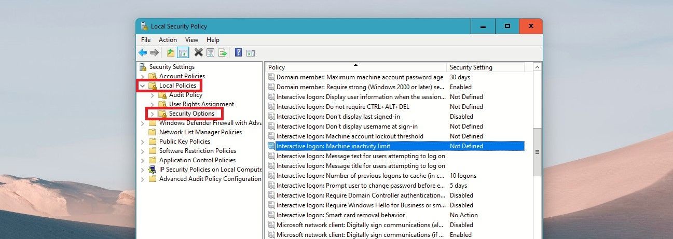Expand the Audit Policy node

pyautogui.click(x=152, y=95)
